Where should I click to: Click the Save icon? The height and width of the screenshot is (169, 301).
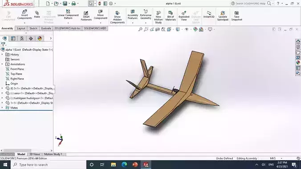[65, 4]
